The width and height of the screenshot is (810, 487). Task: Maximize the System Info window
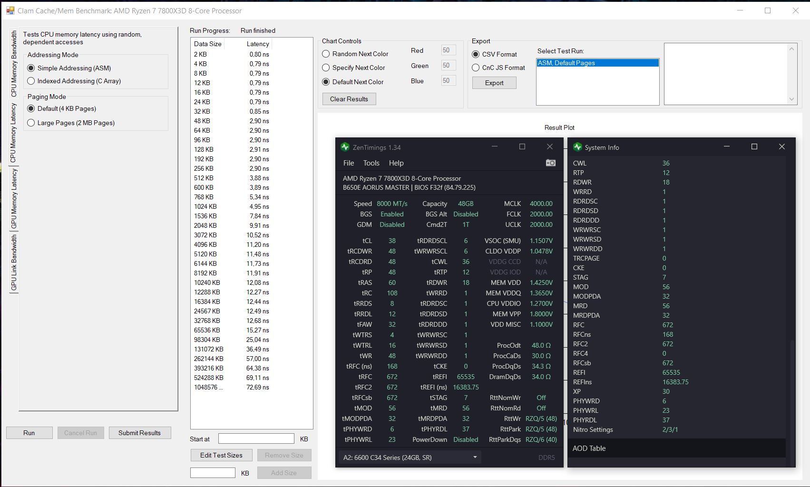tap(754, 146)
